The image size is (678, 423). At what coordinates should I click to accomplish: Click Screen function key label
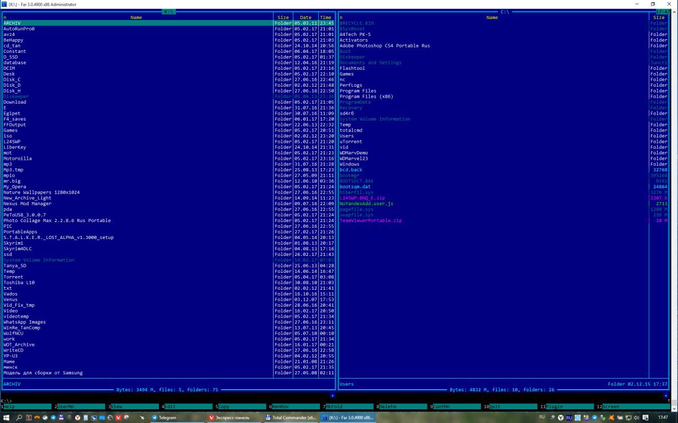(611, 407)
